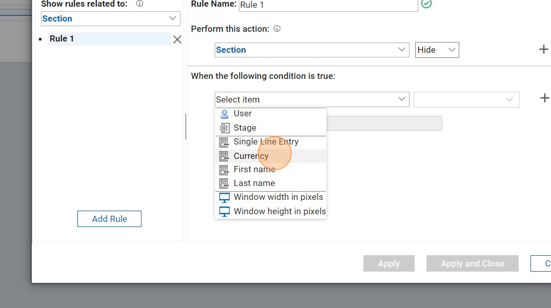Click the Window width monitor icon
The width and height of the screenshot is (551, 308).
click(x=224, y=197)
